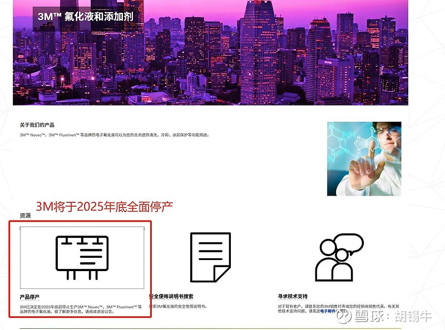
Task: Click the 电子邮件 link in support text
Action: tap(328, 311)
